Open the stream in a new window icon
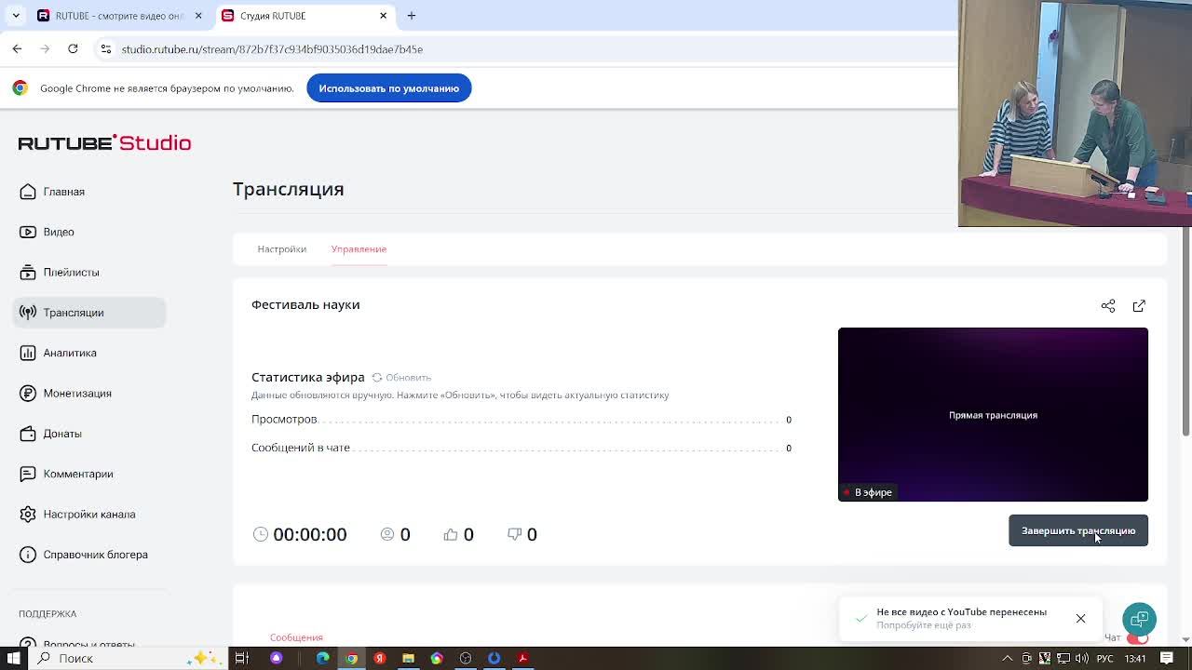Viewport: 1192px width, 670px height. click(1139, 305)
